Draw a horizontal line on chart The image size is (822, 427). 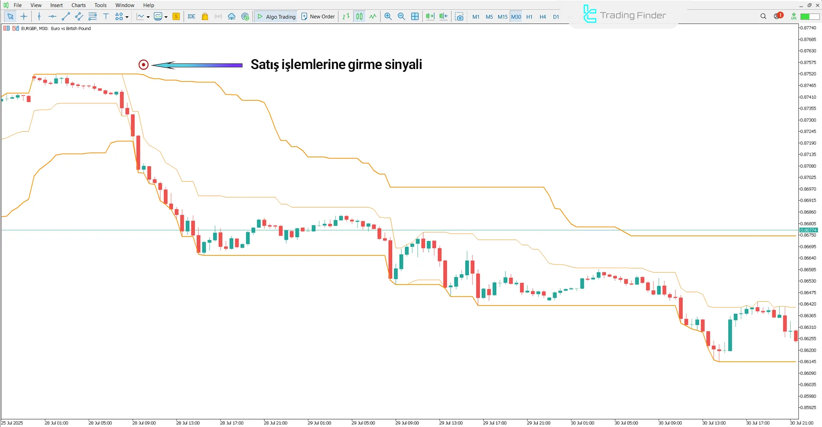52,16
